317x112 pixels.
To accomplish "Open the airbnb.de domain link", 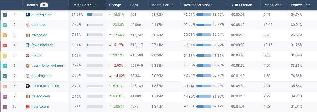I will click(x=39, y=25).
